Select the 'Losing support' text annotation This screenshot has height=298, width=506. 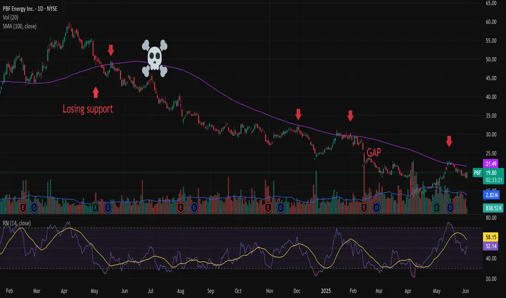pos(88,109)
